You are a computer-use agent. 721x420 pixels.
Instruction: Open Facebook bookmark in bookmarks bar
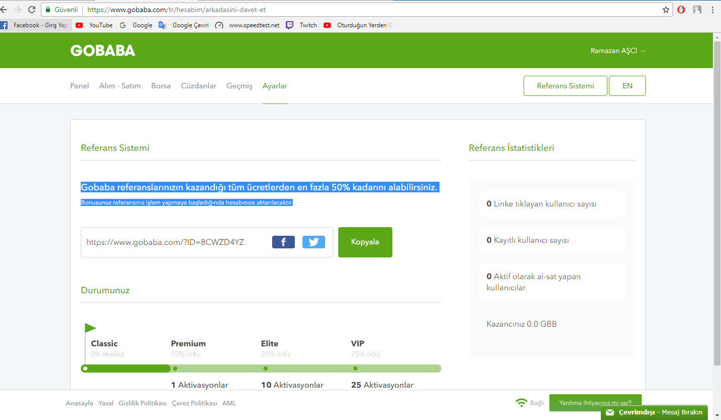[x=35, y=25]
